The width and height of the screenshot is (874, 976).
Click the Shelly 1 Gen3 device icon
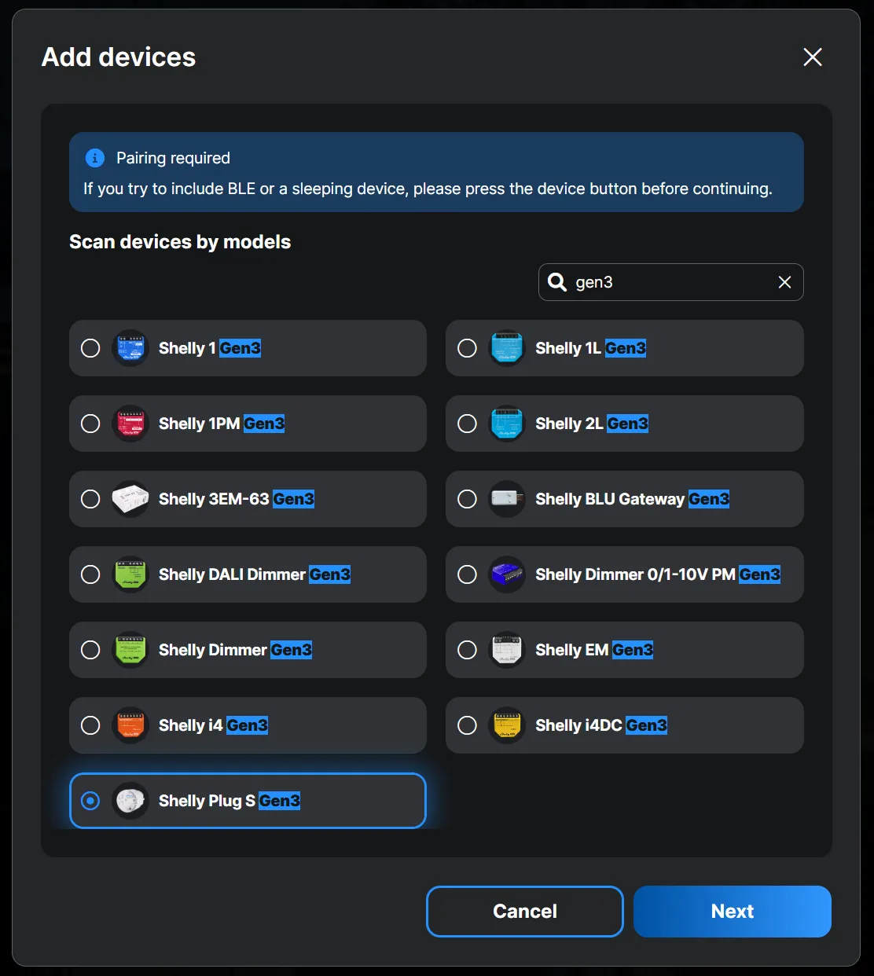click(130, 348)
